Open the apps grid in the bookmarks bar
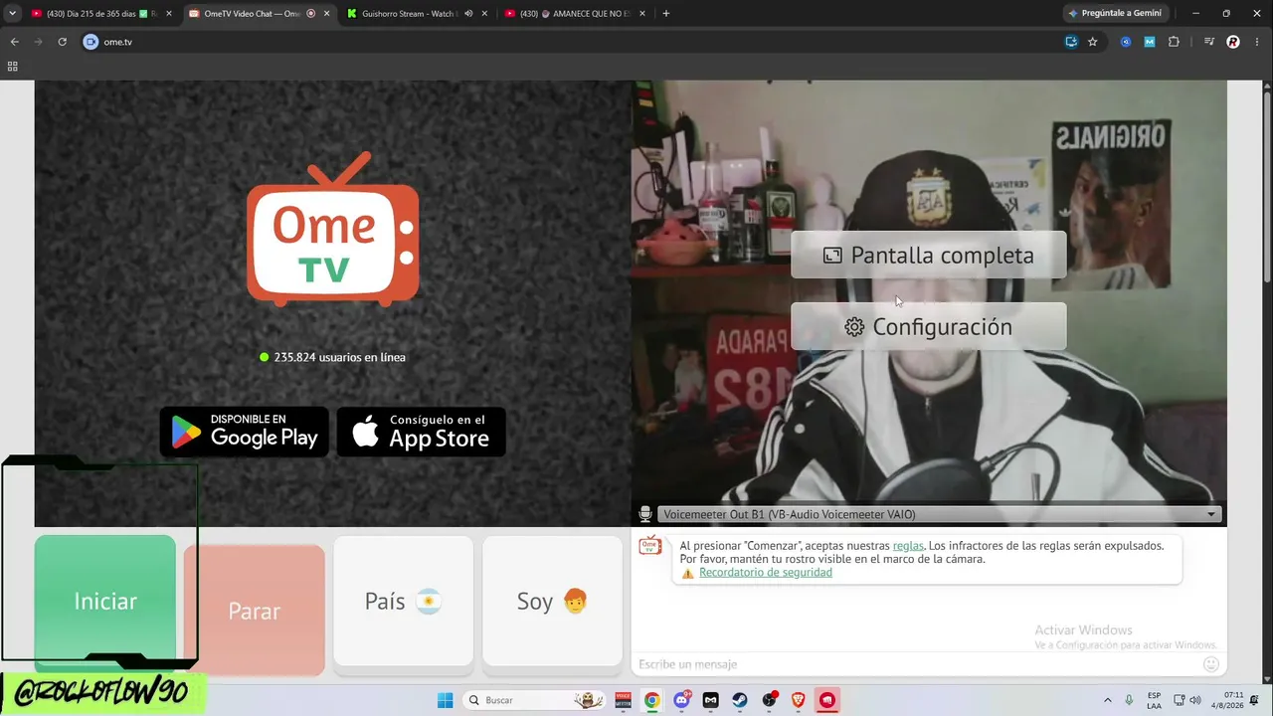The width and height of the screenshot is (1273, 716). [x=13, y=67]
